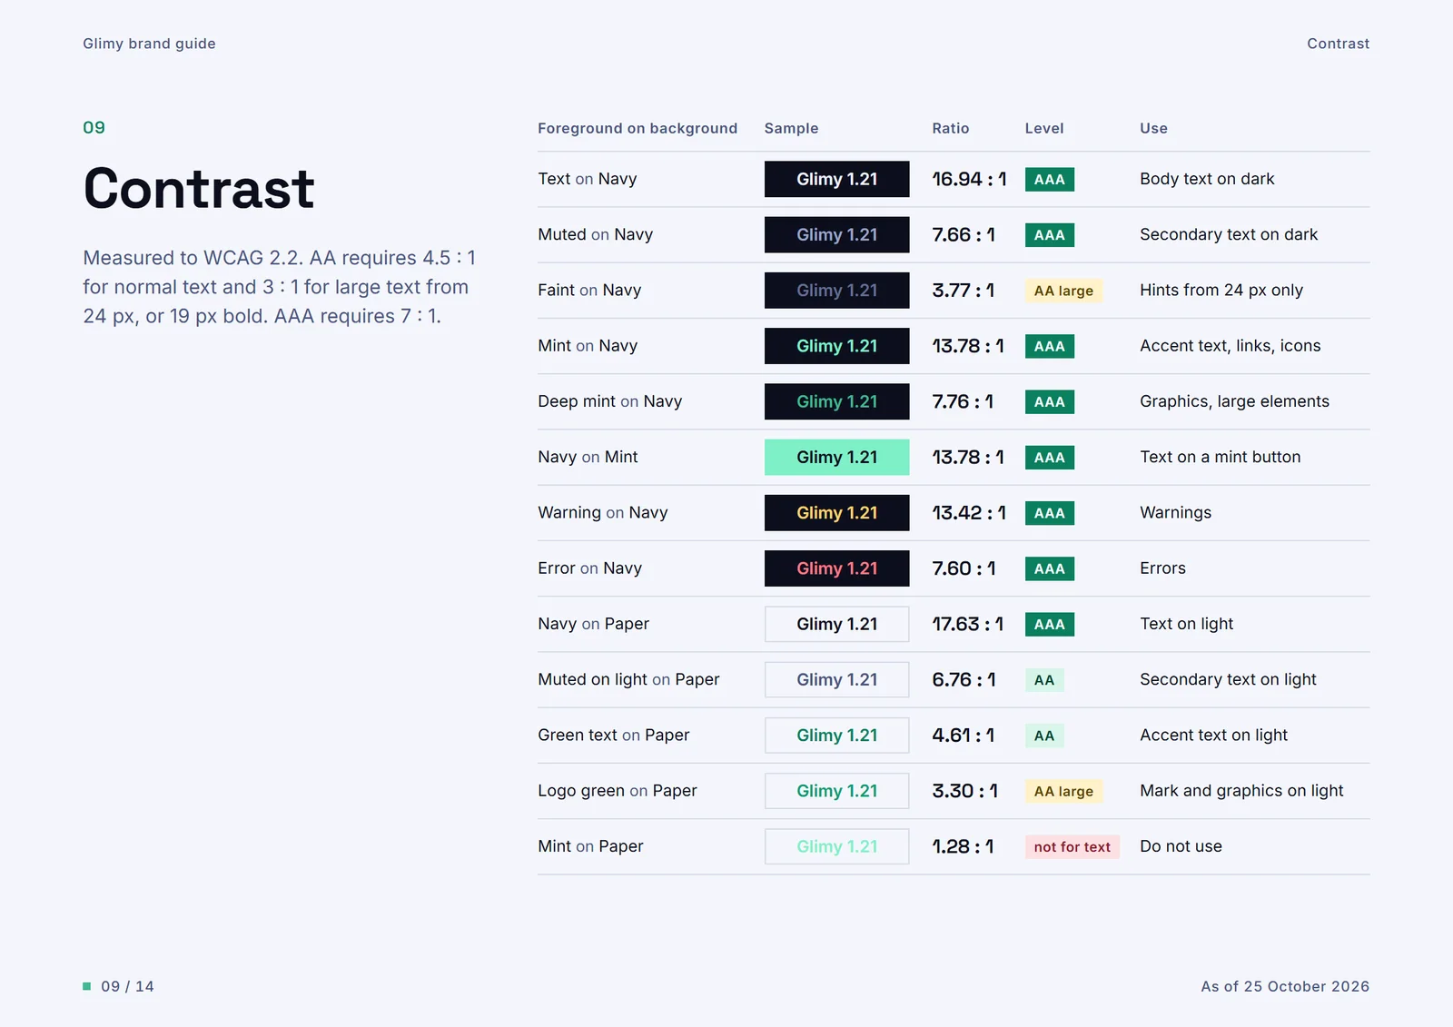Click the AA badge for Green text on Paper
The image size is (1453, 1027).
(1044, 736)
